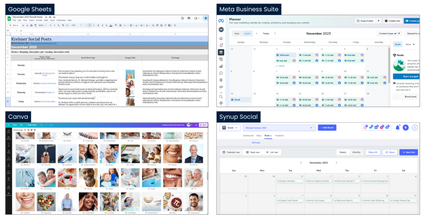
Task: Click Today in Meta planner
Action: (266, 34)
